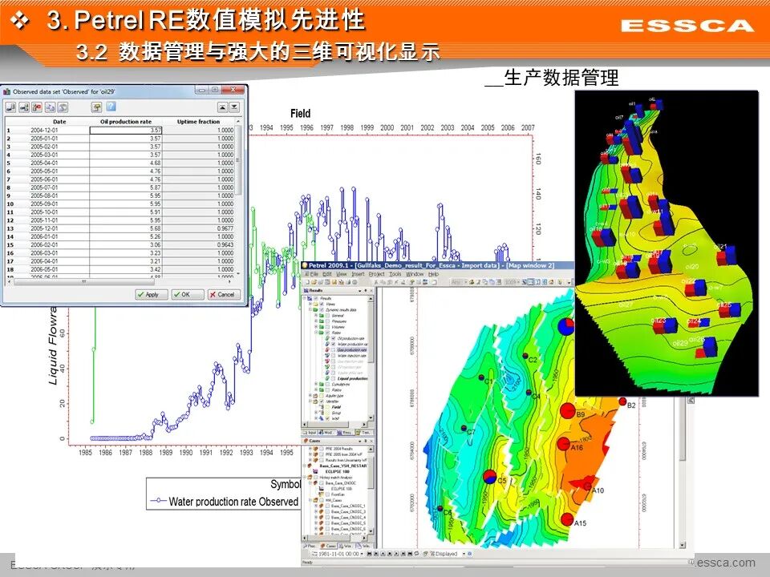Toggle the Oil production rate checkbox in Results tree
The image size is (770, 577).
(334, 338)
